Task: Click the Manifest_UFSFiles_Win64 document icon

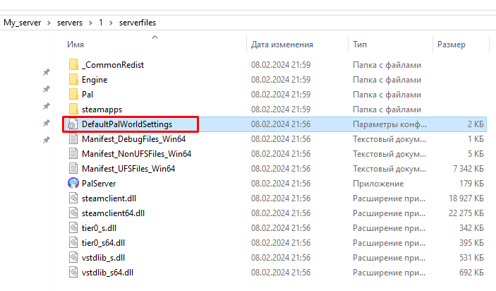Action: [73, 169]
